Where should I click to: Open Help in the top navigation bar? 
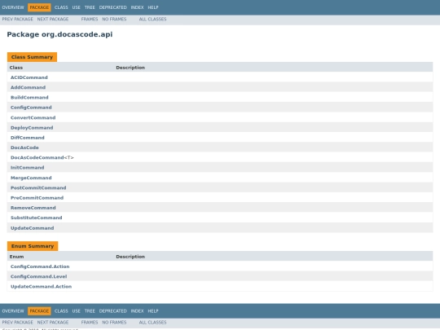pos(153,7)
